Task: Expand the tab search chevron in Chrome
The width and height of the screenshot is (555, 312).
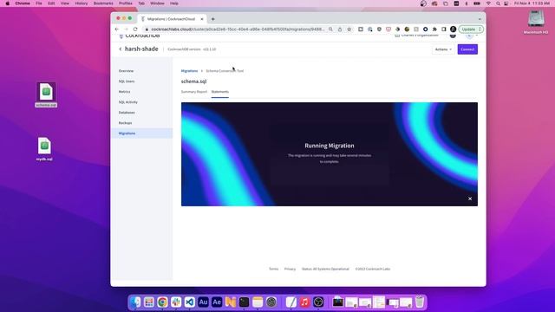Action: (480, 19)
